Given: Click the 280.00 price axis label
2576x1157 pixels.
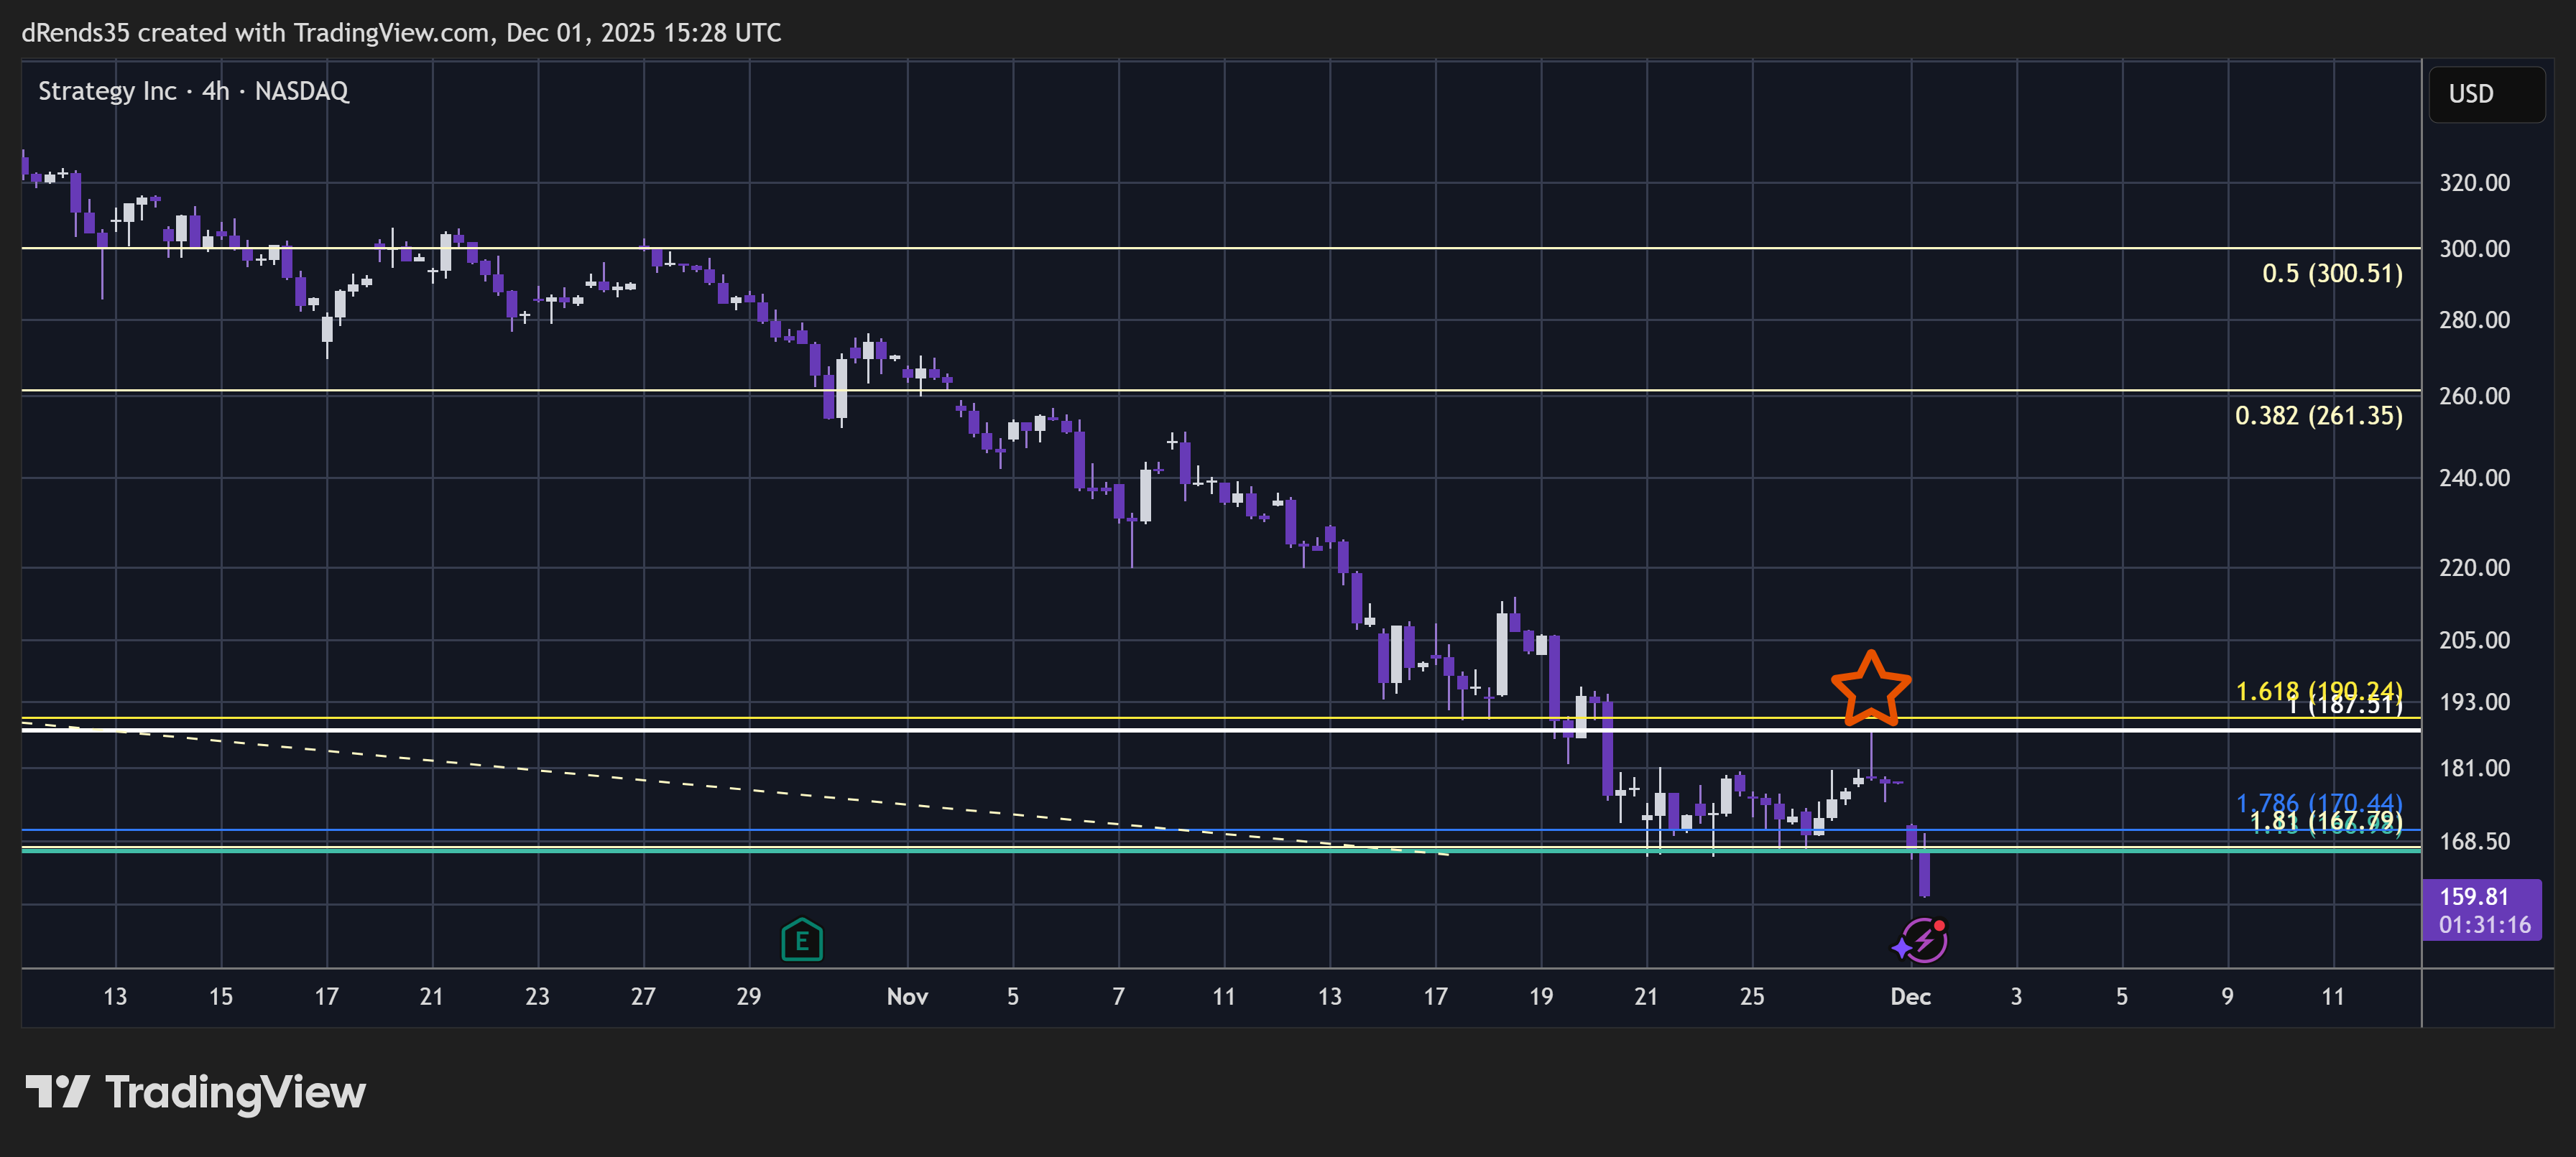Looking at the screenshot, I should click(x=2474, y=320).
